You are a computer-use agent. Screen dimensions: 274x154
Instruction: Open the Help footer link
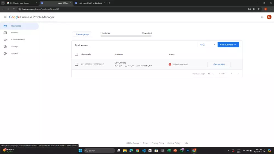[185, 143]
